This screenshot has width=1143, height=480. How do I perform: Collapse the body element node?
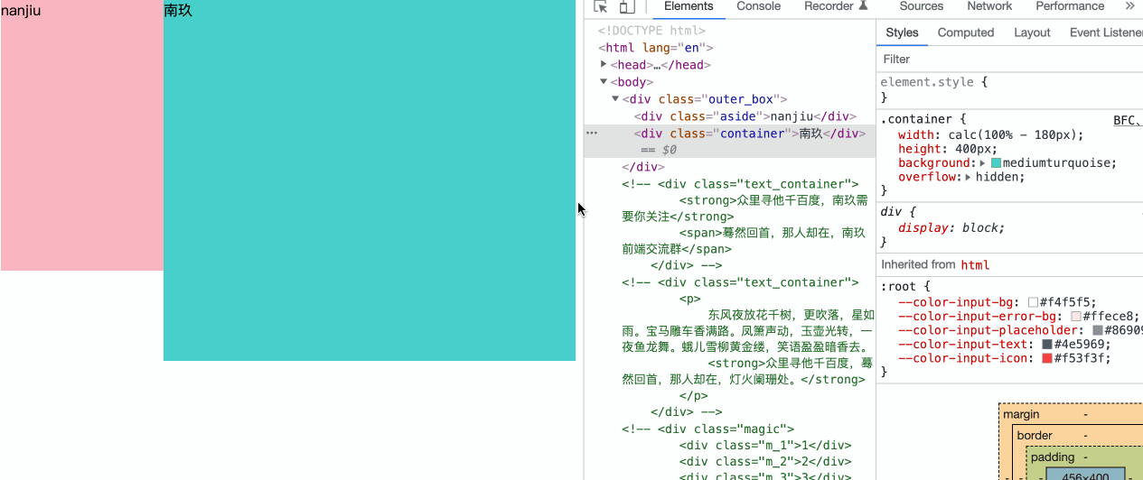604,81
